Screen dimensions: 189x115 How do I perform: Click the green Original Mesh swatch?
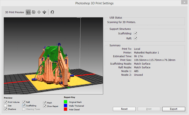tap(65, 102)
